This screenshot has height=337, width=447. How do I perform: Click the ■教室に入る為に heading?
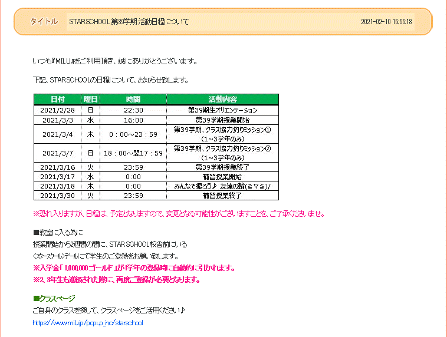click(58, 233)
